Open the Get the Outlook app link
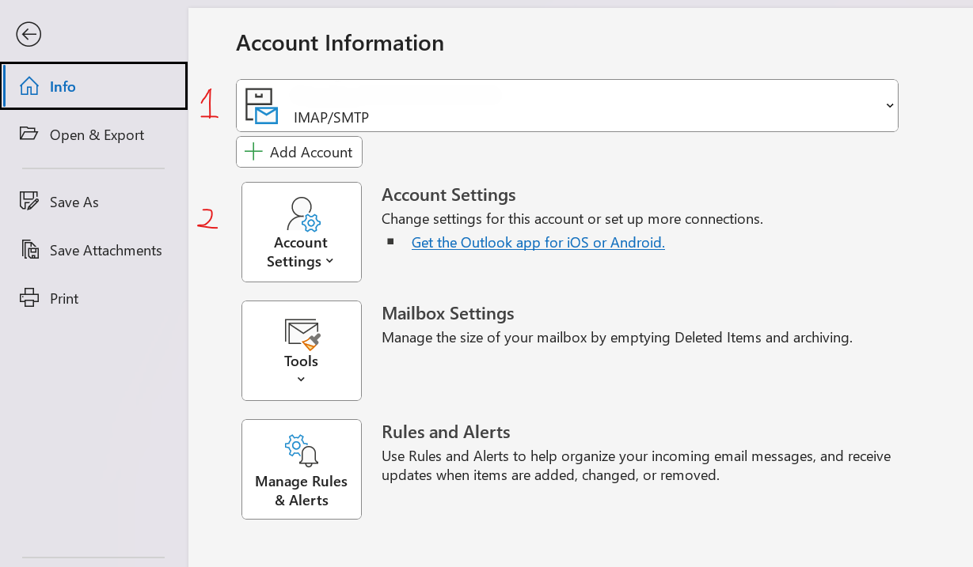 (538, 243)
